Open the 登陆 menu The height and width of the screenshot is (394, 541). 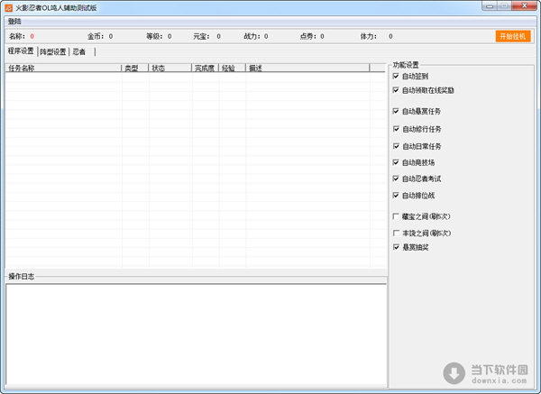14,22
